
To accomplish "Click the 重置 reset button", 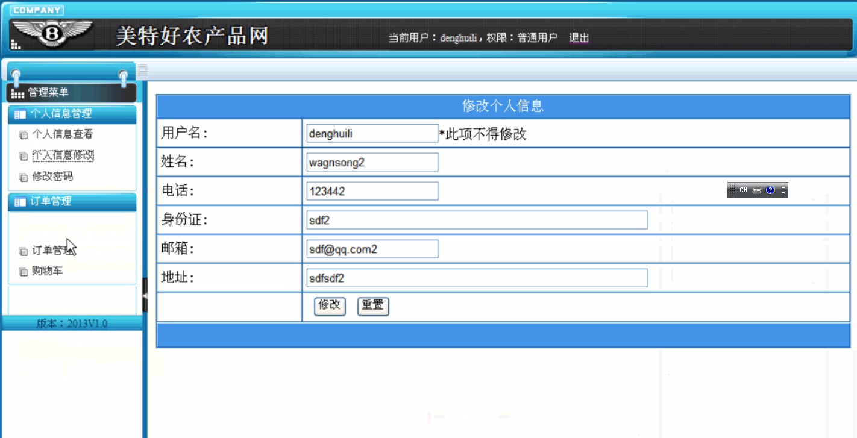I will 373,306.
